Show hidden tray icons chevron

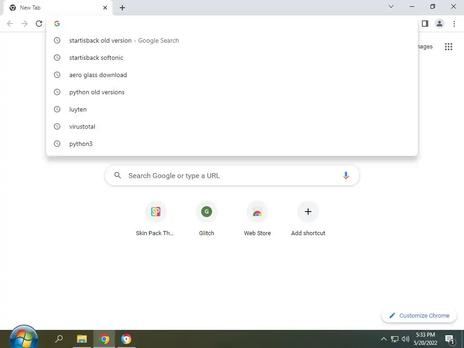point(383,339)
